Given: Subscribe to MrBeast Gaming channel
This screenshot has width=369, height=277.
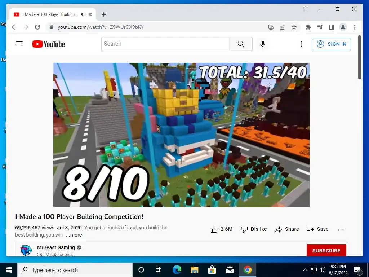Looking at the screenshot, I should click(326, 250).
